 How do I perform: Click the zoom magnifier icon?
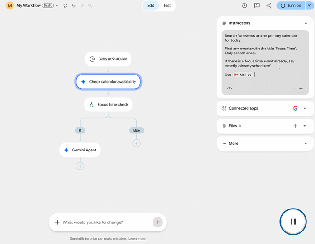pyautogui.click(x=90, y=6)
